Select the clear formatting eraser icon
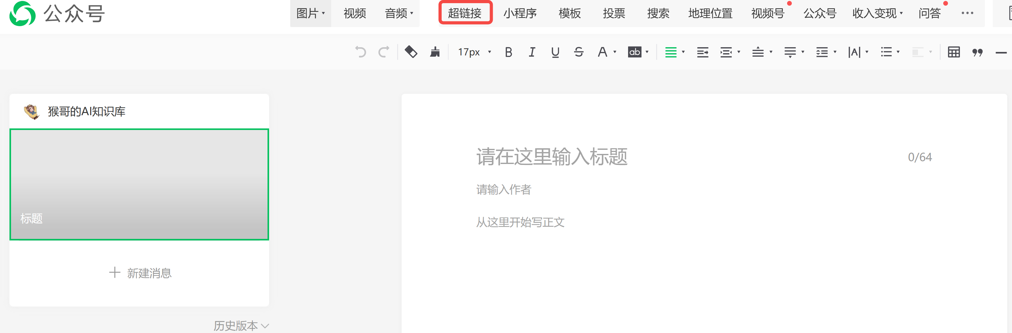This screenshot has width=1012, height=333. pos(411,52)
